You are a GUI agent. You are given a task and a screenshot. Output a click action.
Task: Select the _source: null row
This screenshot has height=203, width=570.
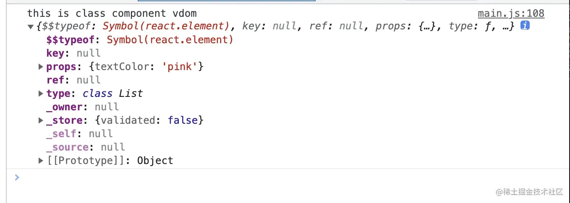point(86,147)
